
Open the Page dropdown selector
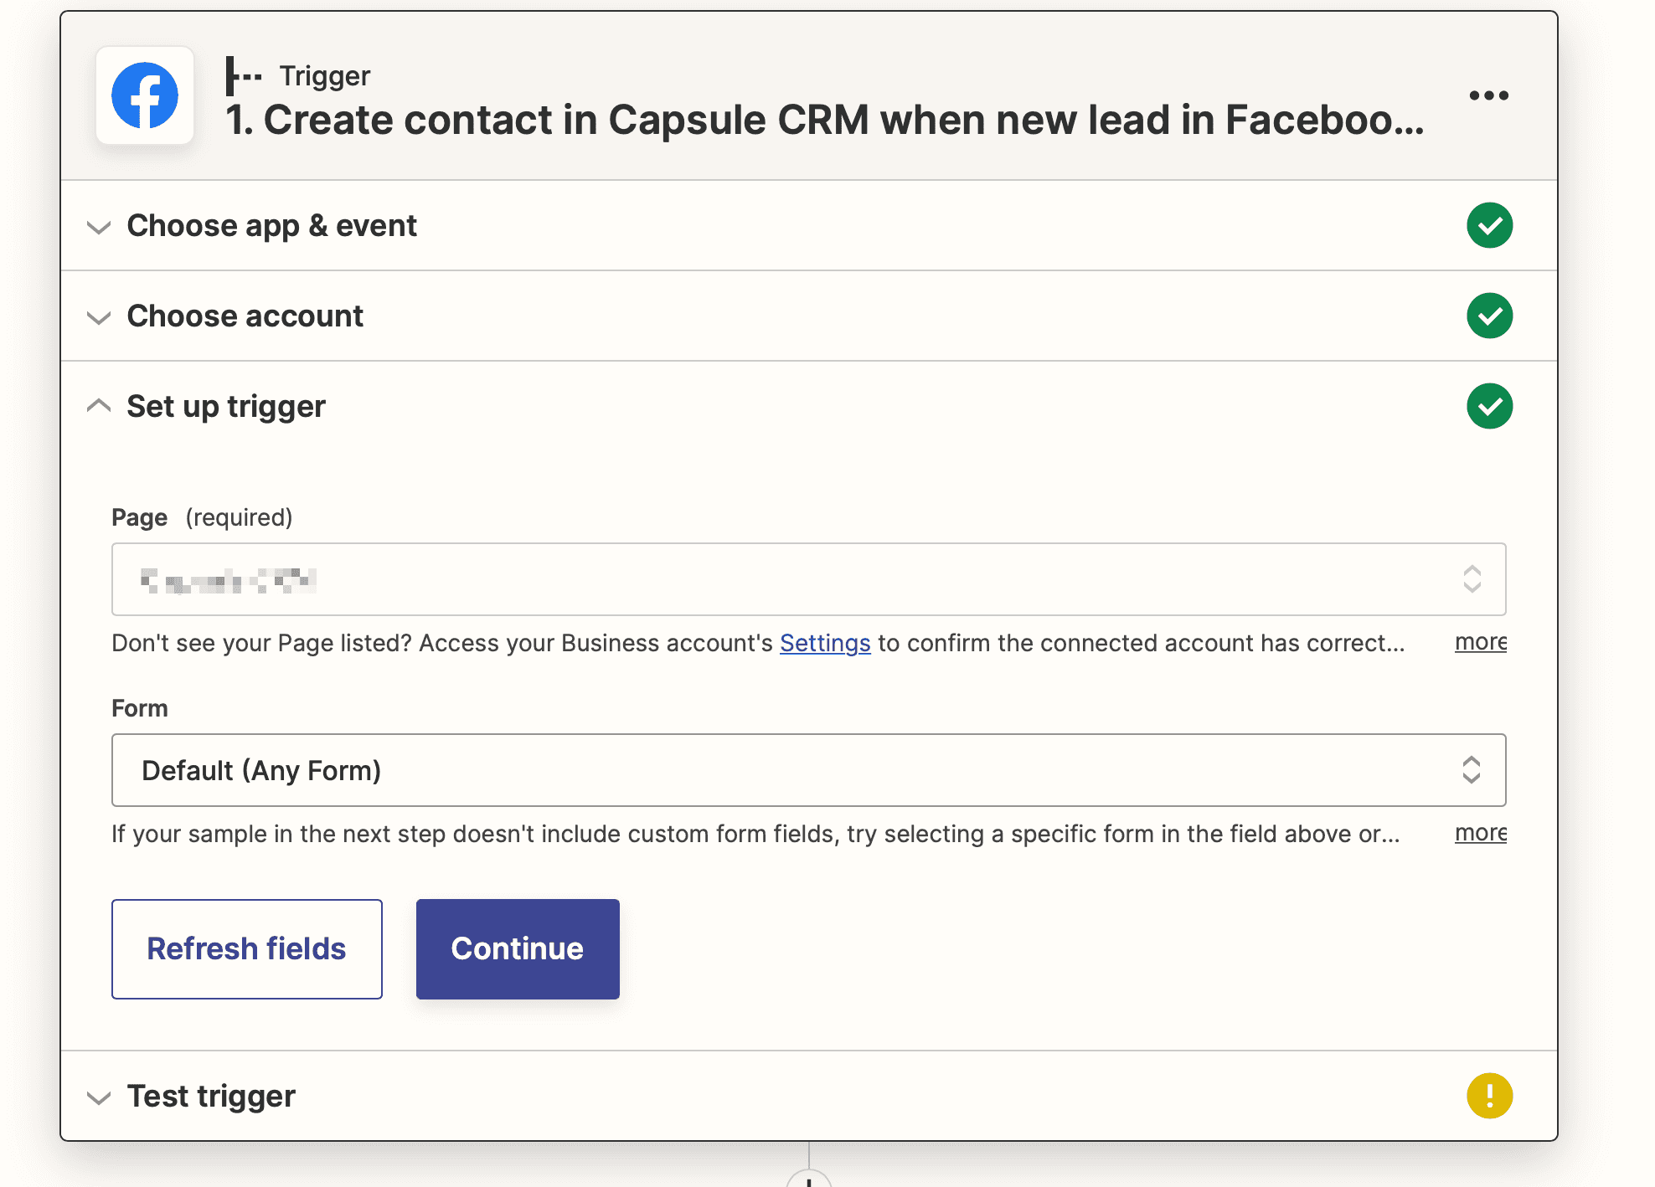coord(809,579)
